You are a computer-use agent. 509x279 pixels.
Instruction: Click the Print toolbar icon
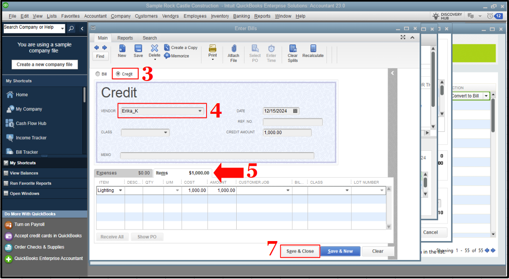point(213,49)
